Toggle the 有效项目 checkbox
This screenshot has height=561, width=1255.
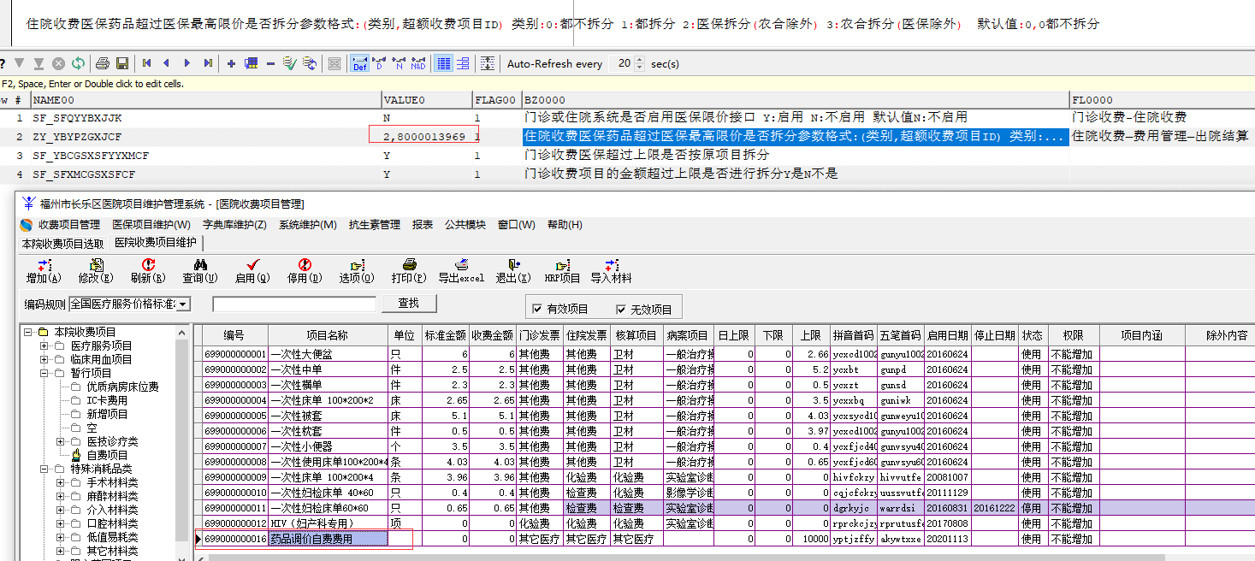tap(537, 310)
